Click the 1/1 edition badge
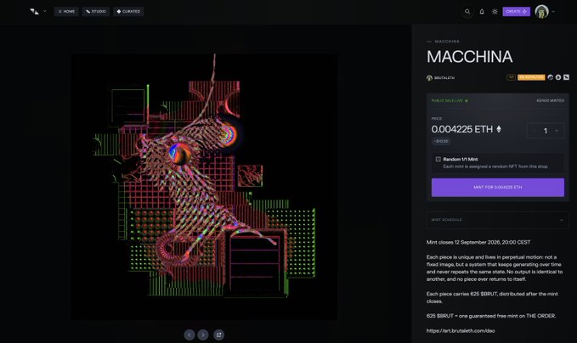 tap(511, 77)
